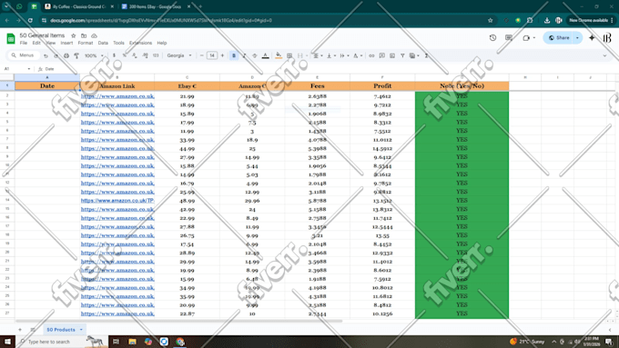Search the Menus box
Screen dimensions: 619x348
coord(23,55)
